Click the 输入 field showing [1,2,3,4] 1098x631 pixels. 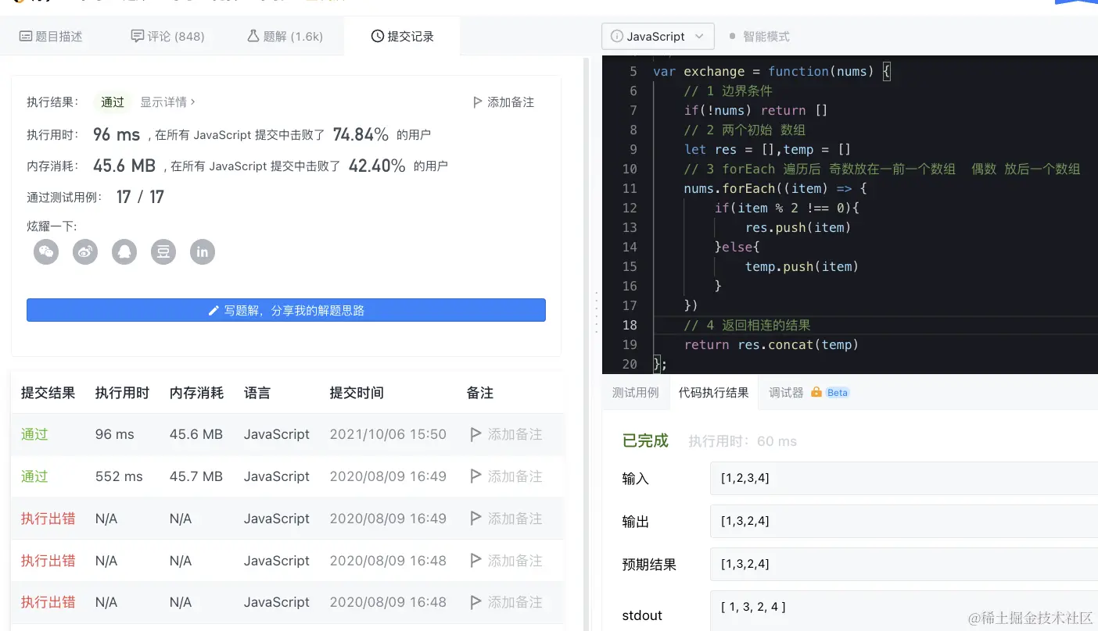[904, 478]
